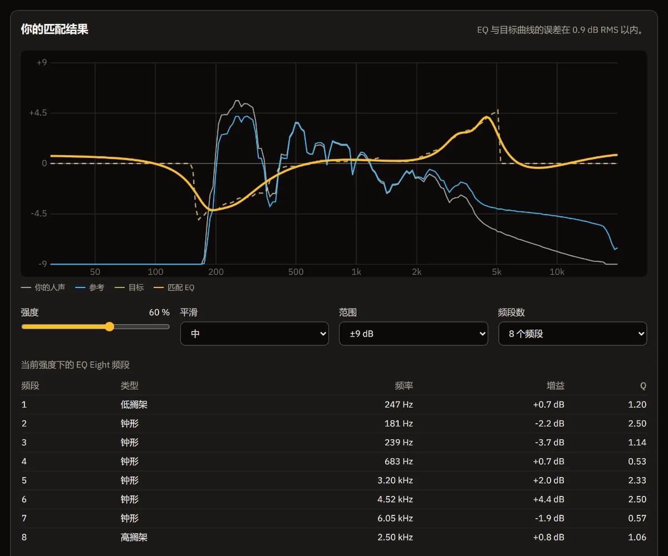Toggle the 参考 legend entry
The height and width of the screenshot is (556, 668).
(x=90, y=287)
